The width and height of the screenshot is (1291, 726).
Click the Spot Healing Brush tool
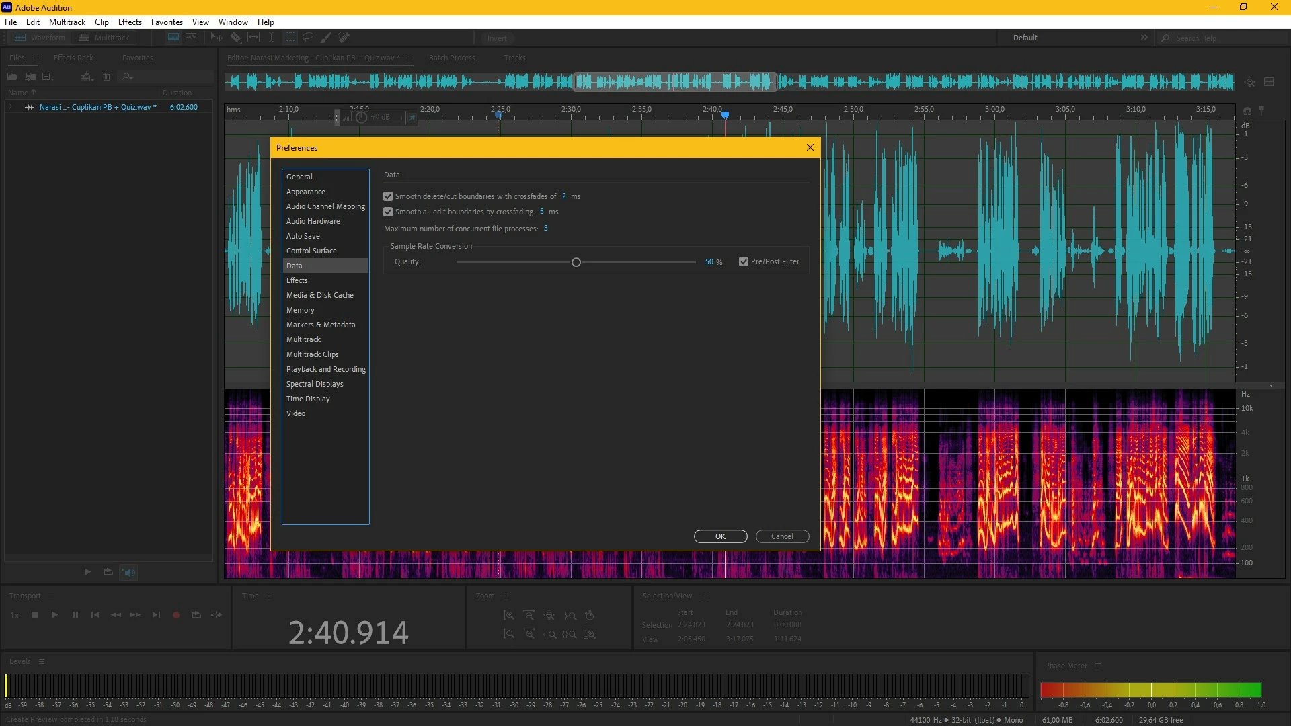click(344, 38)
